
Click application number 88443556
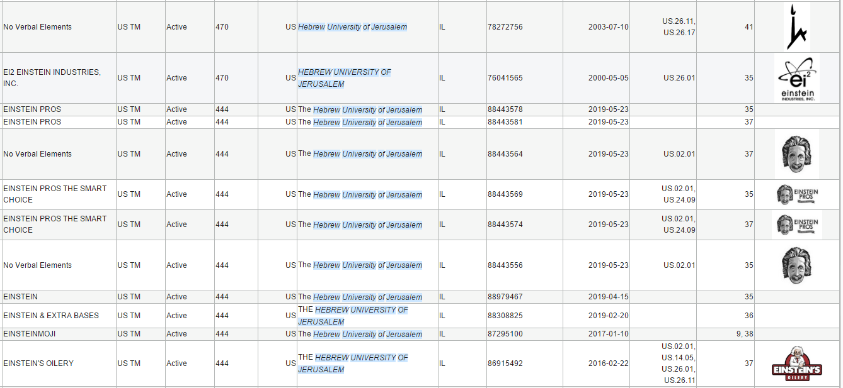505,265
